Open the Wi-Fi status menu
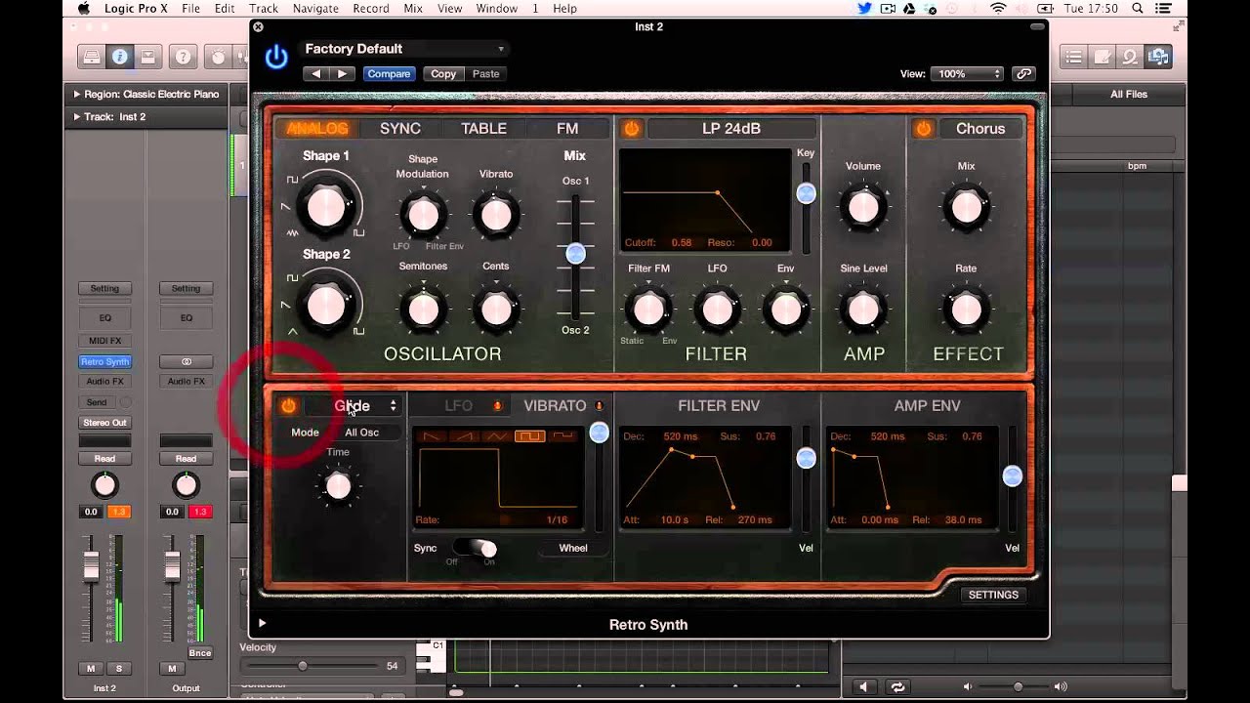 click(997, 9)
